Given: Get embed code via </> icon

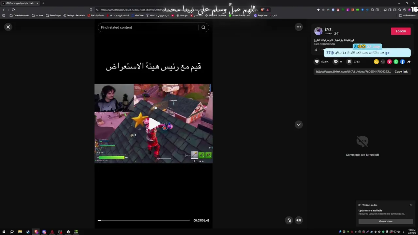Looking at the screenshot, I should click(383, 62).
